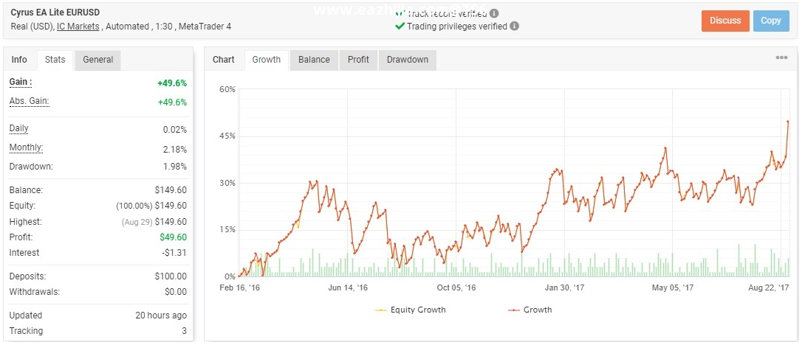Click green checkmark next to Trading privileges verified
Screen dimensions: 805x359
point(400,26)
